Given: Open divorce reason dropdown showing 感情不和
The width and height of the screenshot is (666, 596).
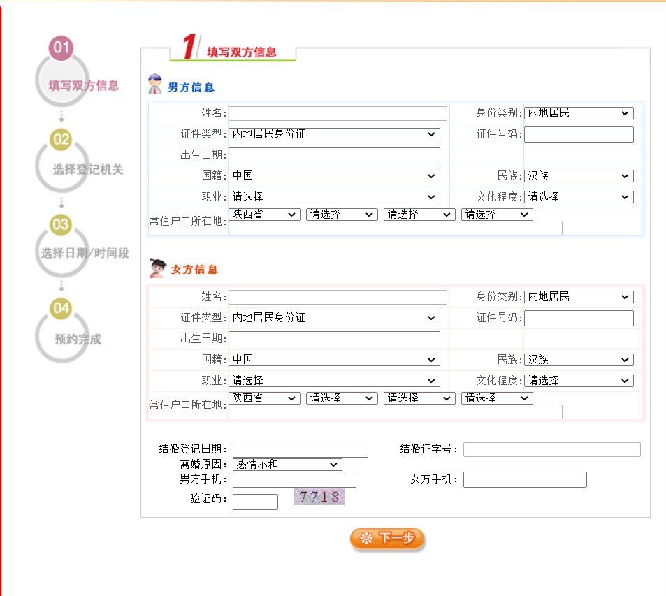Looking at the screenshot, I should click(287, 465).
